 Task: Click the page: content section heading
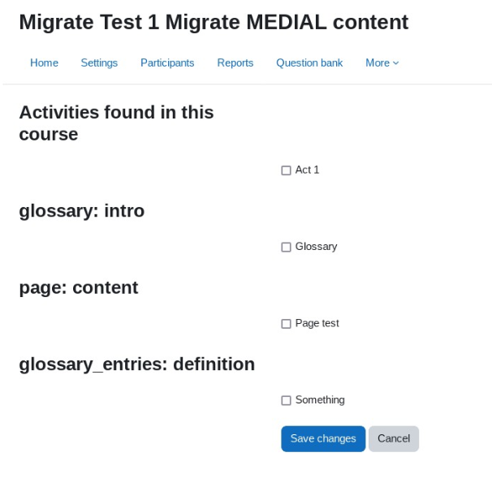[x=79, y=287]
